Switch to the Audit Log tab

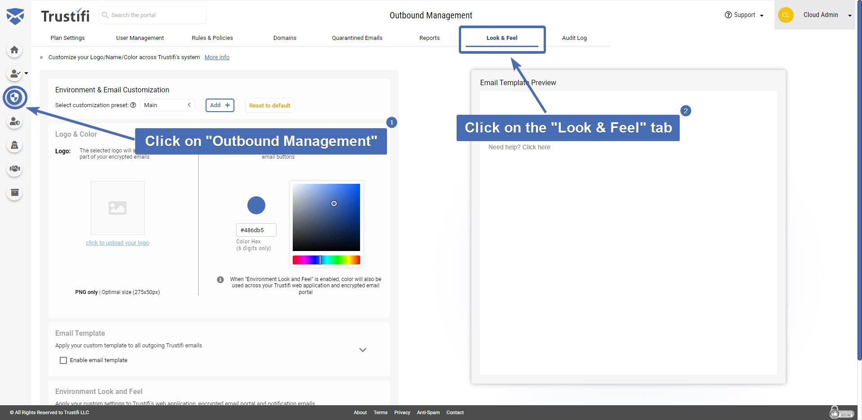tap(574, 38)
